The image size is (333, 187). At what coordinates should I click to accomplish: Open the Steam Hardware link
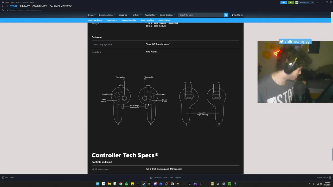95,20
